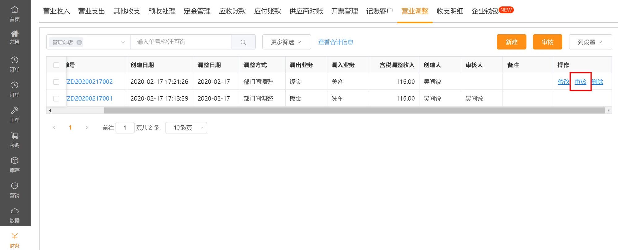Open the 10条/页 page size dropdown

click(186, 127)
